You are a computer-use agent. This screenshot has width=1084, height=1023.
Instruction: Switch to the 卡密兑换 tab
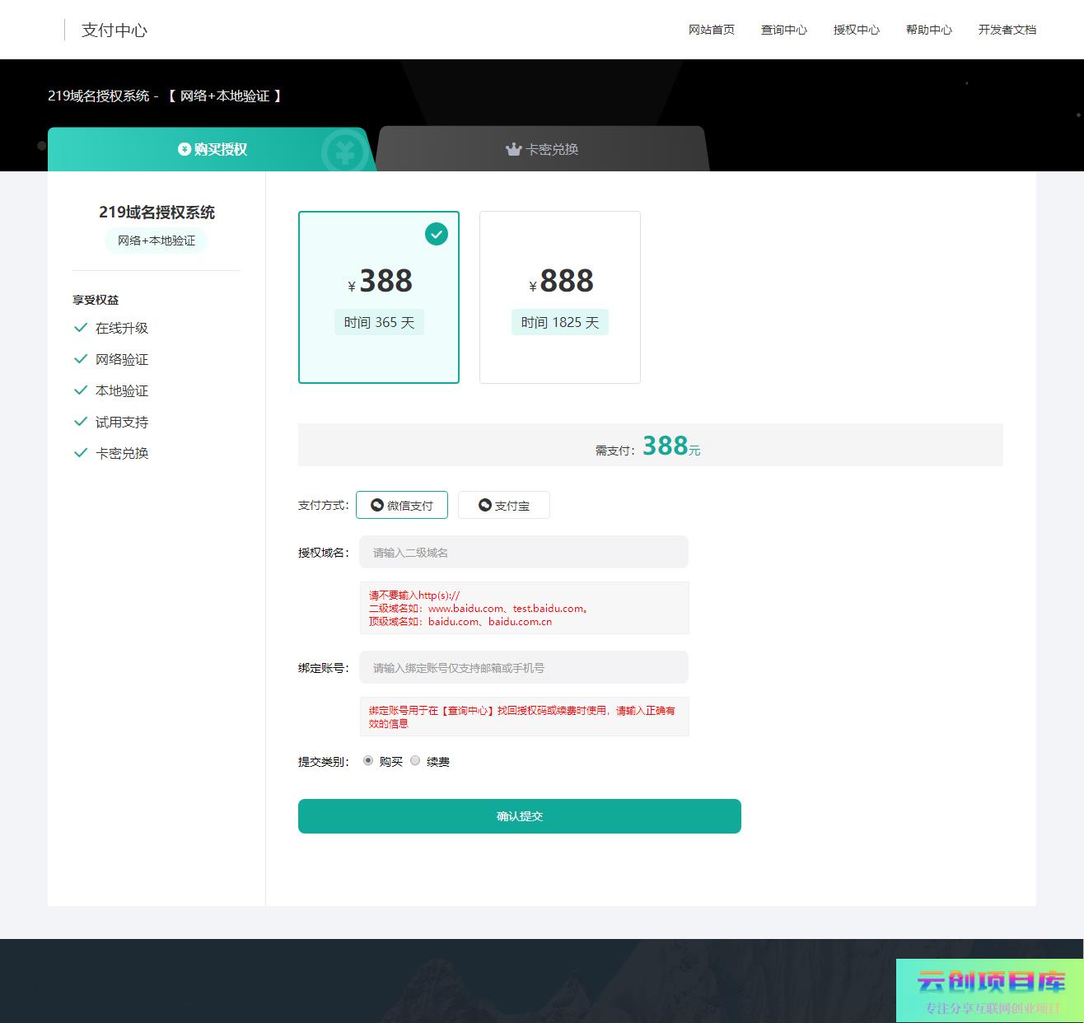pos(542,149)
